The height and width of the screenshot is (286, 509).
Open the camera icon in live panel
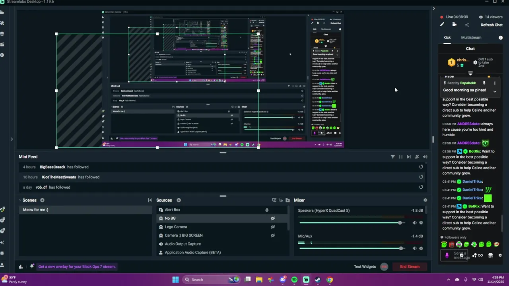pyautogui.click(x=455, y=25)
